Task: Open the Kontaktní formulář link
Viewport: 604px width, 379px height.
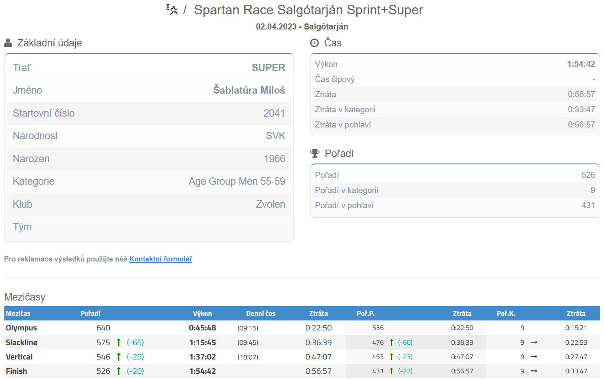Action: [161, 259]
